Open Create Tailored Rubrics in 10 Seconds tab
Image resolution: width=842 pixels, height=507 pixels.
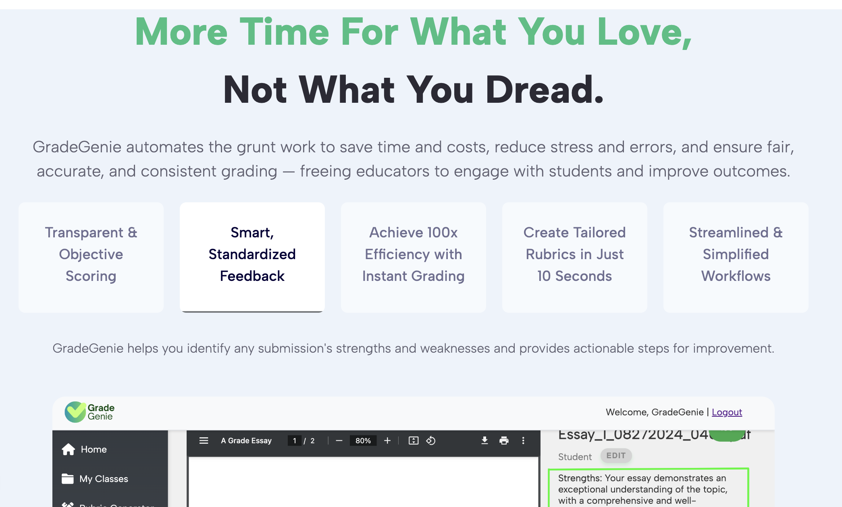[575, 257]
